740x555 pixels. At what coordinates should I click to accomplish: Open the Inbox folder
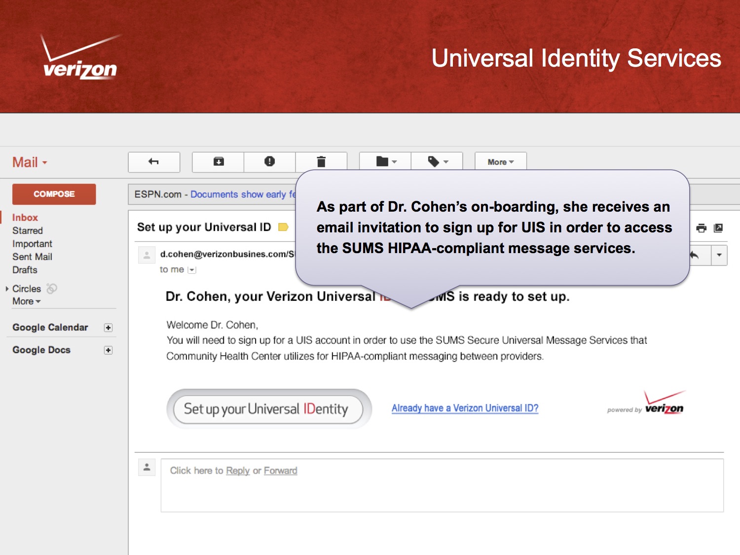(25, 218)
